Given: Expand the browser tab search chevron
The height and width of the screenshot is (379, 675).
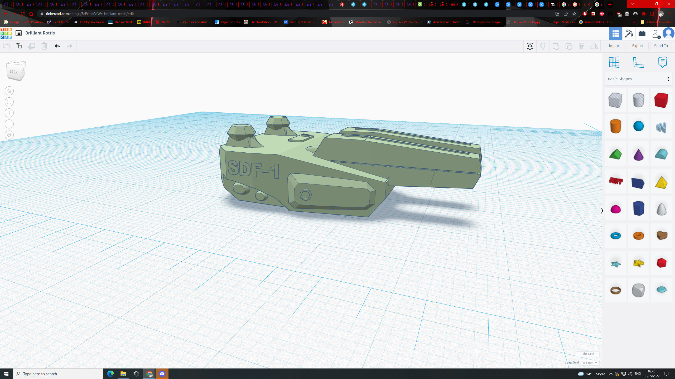Looking at the screenshot, I should coord(632,4).
